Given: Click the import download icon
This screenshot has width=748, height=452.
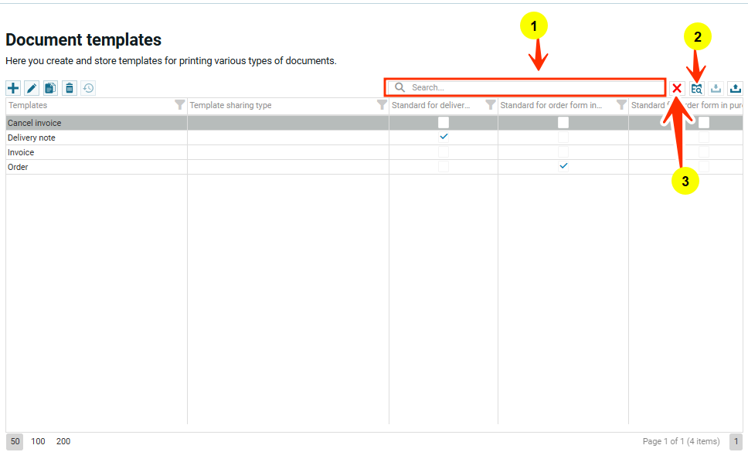Looking at the screenshot, I should [716, 88].
